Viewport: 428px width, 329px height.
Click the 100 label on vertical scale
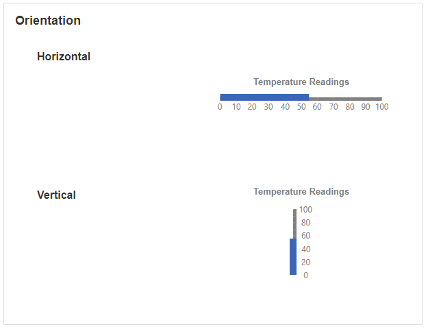(305, 210)
